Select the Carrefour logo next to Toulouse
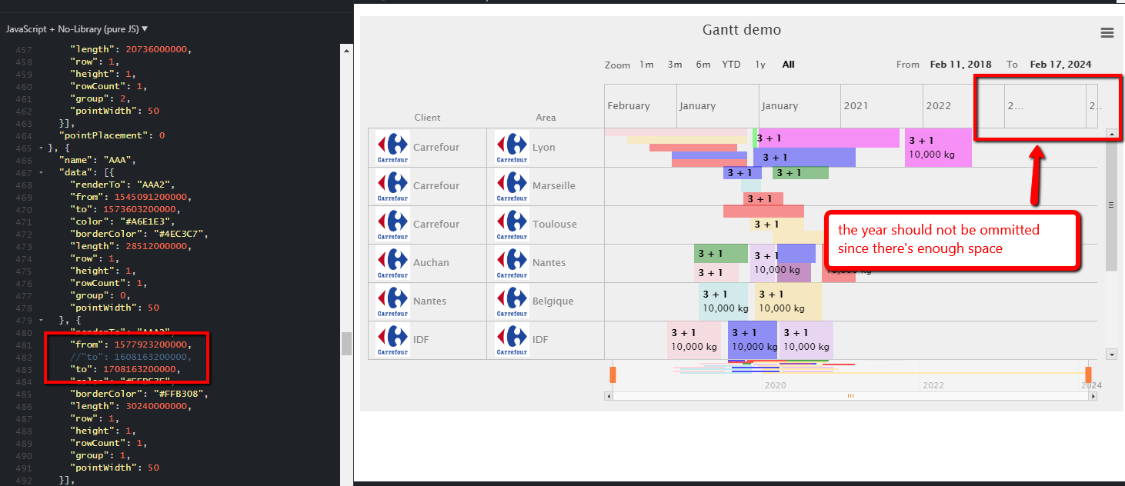Viewport: 1125px width, 486px height. coord(510,224)
